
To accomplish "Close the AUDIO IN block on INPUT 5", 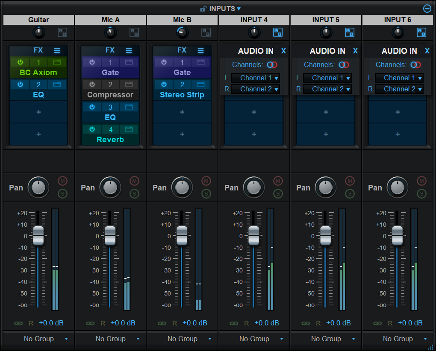I will click(x=355, y=51).
